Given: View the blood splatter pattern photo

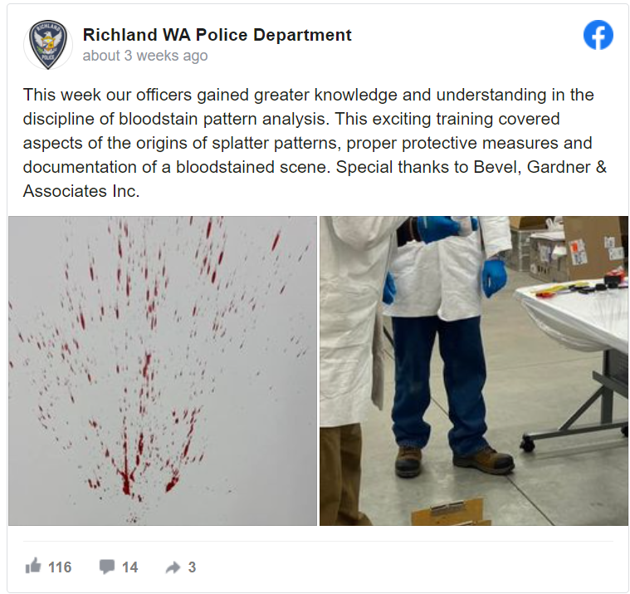Looking at the screenshot, I should (163, 371).
